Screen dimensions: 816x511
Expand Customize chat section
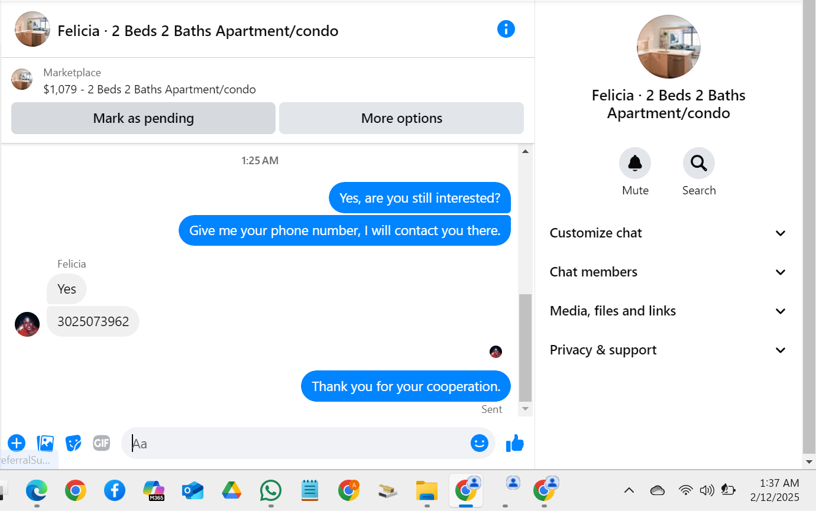coord(668,233)
